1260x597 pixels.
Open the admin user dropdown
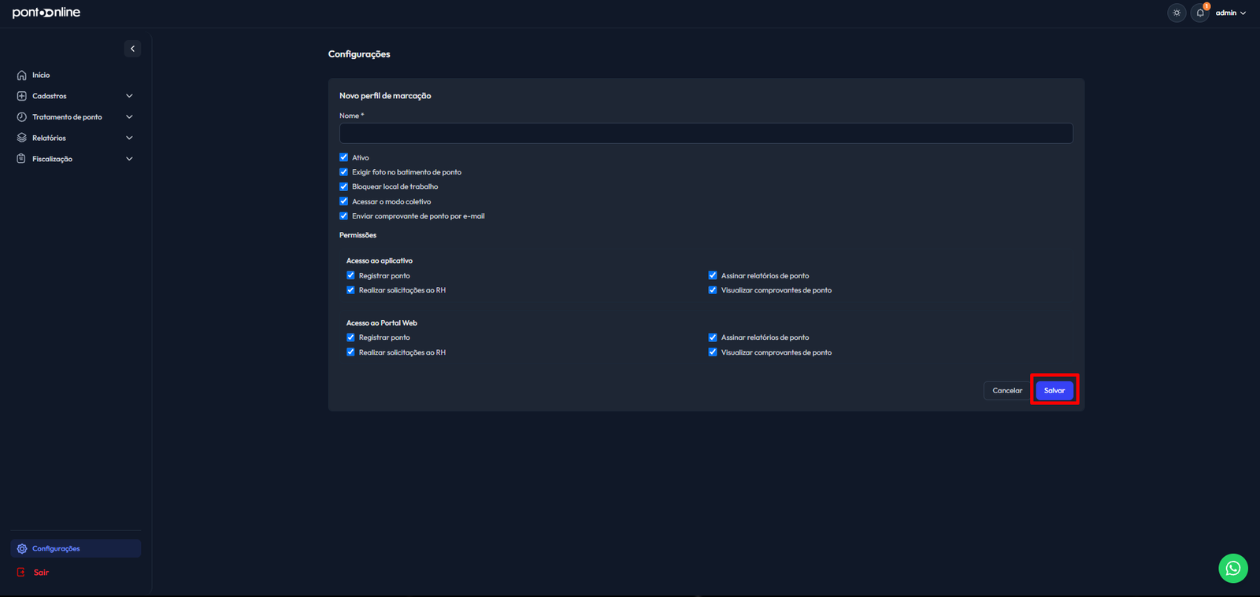[x=1231, y=13]
